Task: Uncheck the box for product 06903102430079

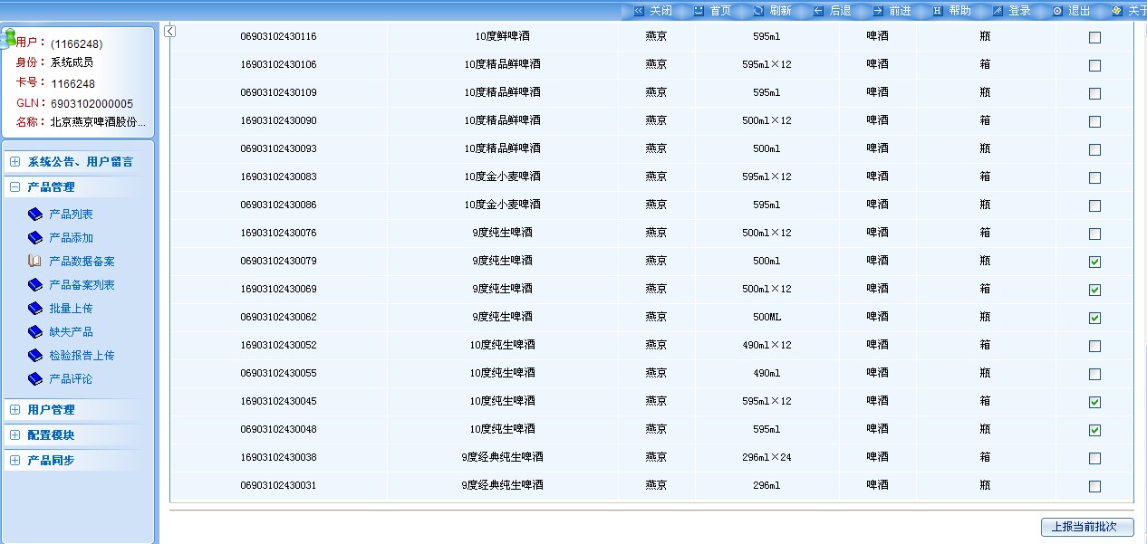Action: 1094,262
